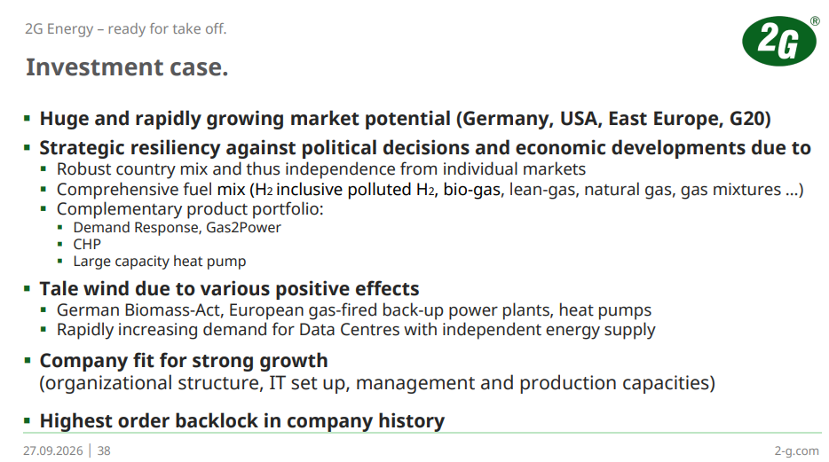Click the 'German Biomass-Act' sub-bullet line
829x462 pixels.
(353, 310)
